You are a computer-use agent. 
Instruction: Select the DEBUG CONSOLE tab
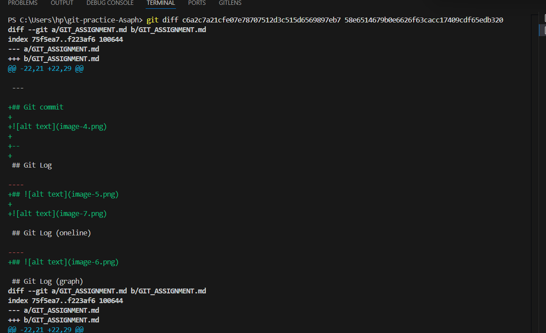tap(110, 3)
